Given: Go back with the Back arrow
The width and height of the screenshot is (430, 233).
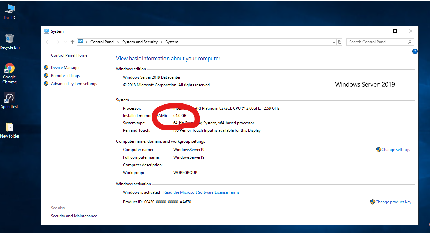Looking at the screenshot, I should pyautogui.click(x=48, y=42).
